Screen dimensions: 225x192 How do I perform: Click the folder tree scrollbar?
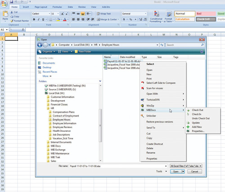[100, 125]
